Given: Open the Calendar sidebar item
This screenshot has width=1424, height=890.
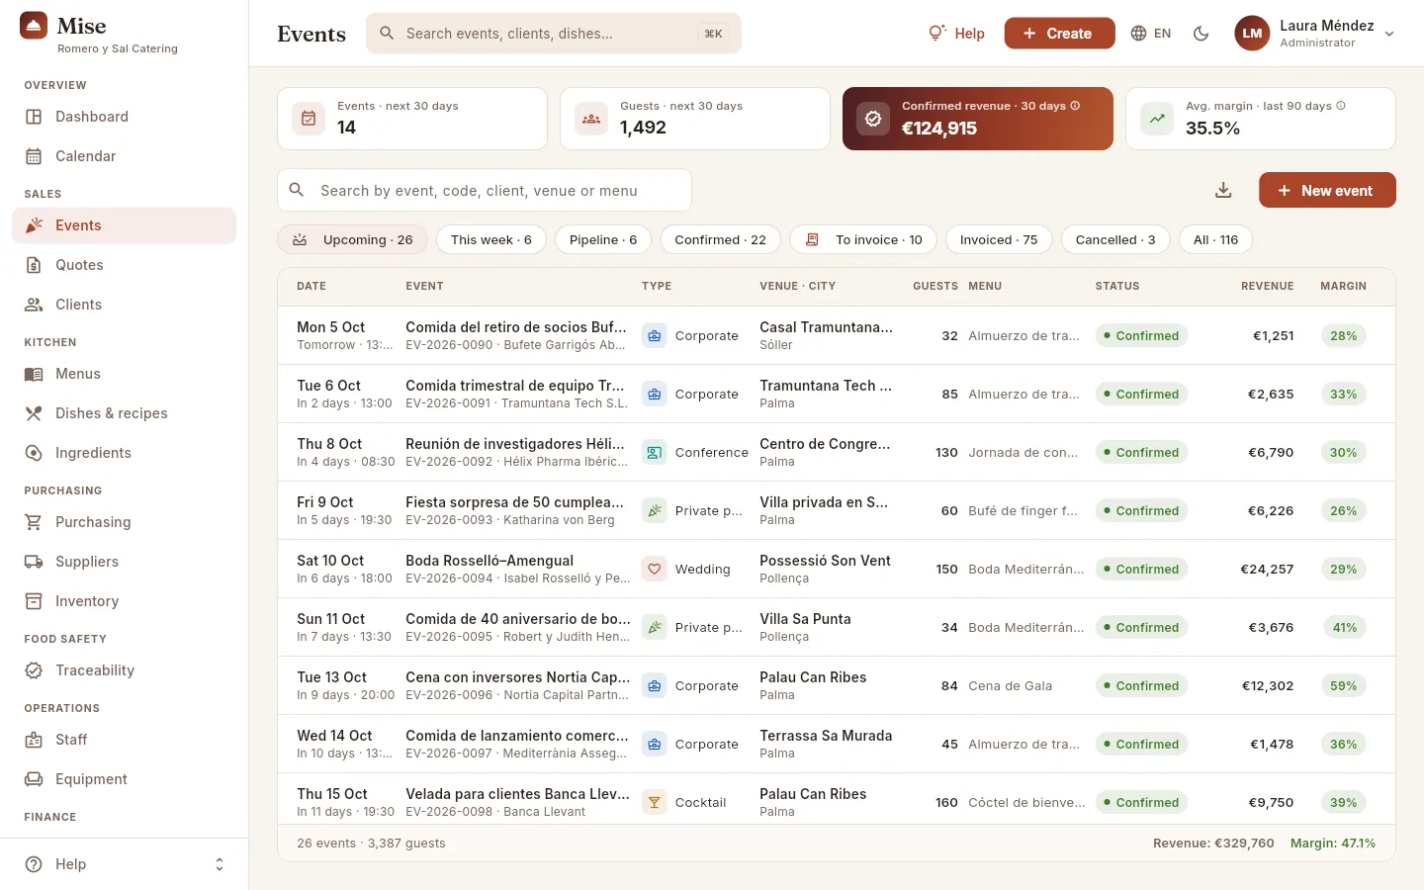Looking at the screenshot, I should [x=124, y=156].
